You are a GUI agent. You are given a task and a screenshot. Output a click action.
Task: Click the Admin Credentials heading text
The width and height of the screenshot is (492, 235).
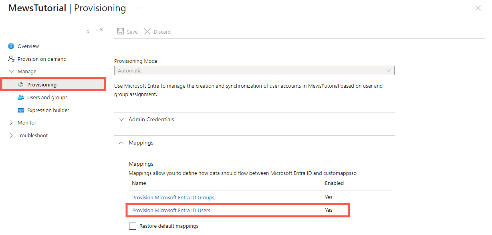point(151,120)
